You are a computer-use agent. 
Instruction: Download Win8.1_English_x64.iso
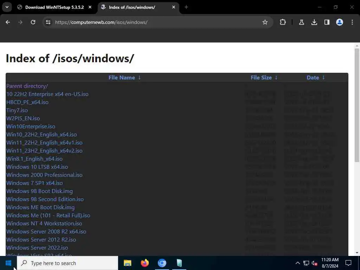(34, 159)
